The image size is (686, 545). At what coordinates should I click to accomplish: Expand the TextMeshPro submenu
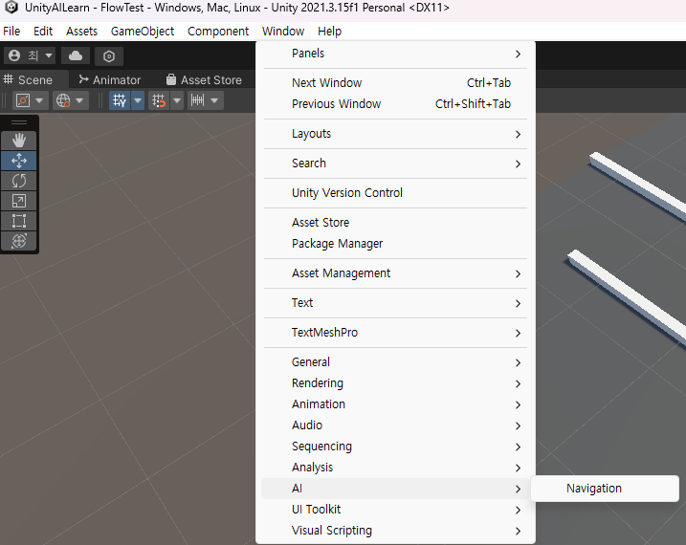pyautogui.click(x=395, y=333)
